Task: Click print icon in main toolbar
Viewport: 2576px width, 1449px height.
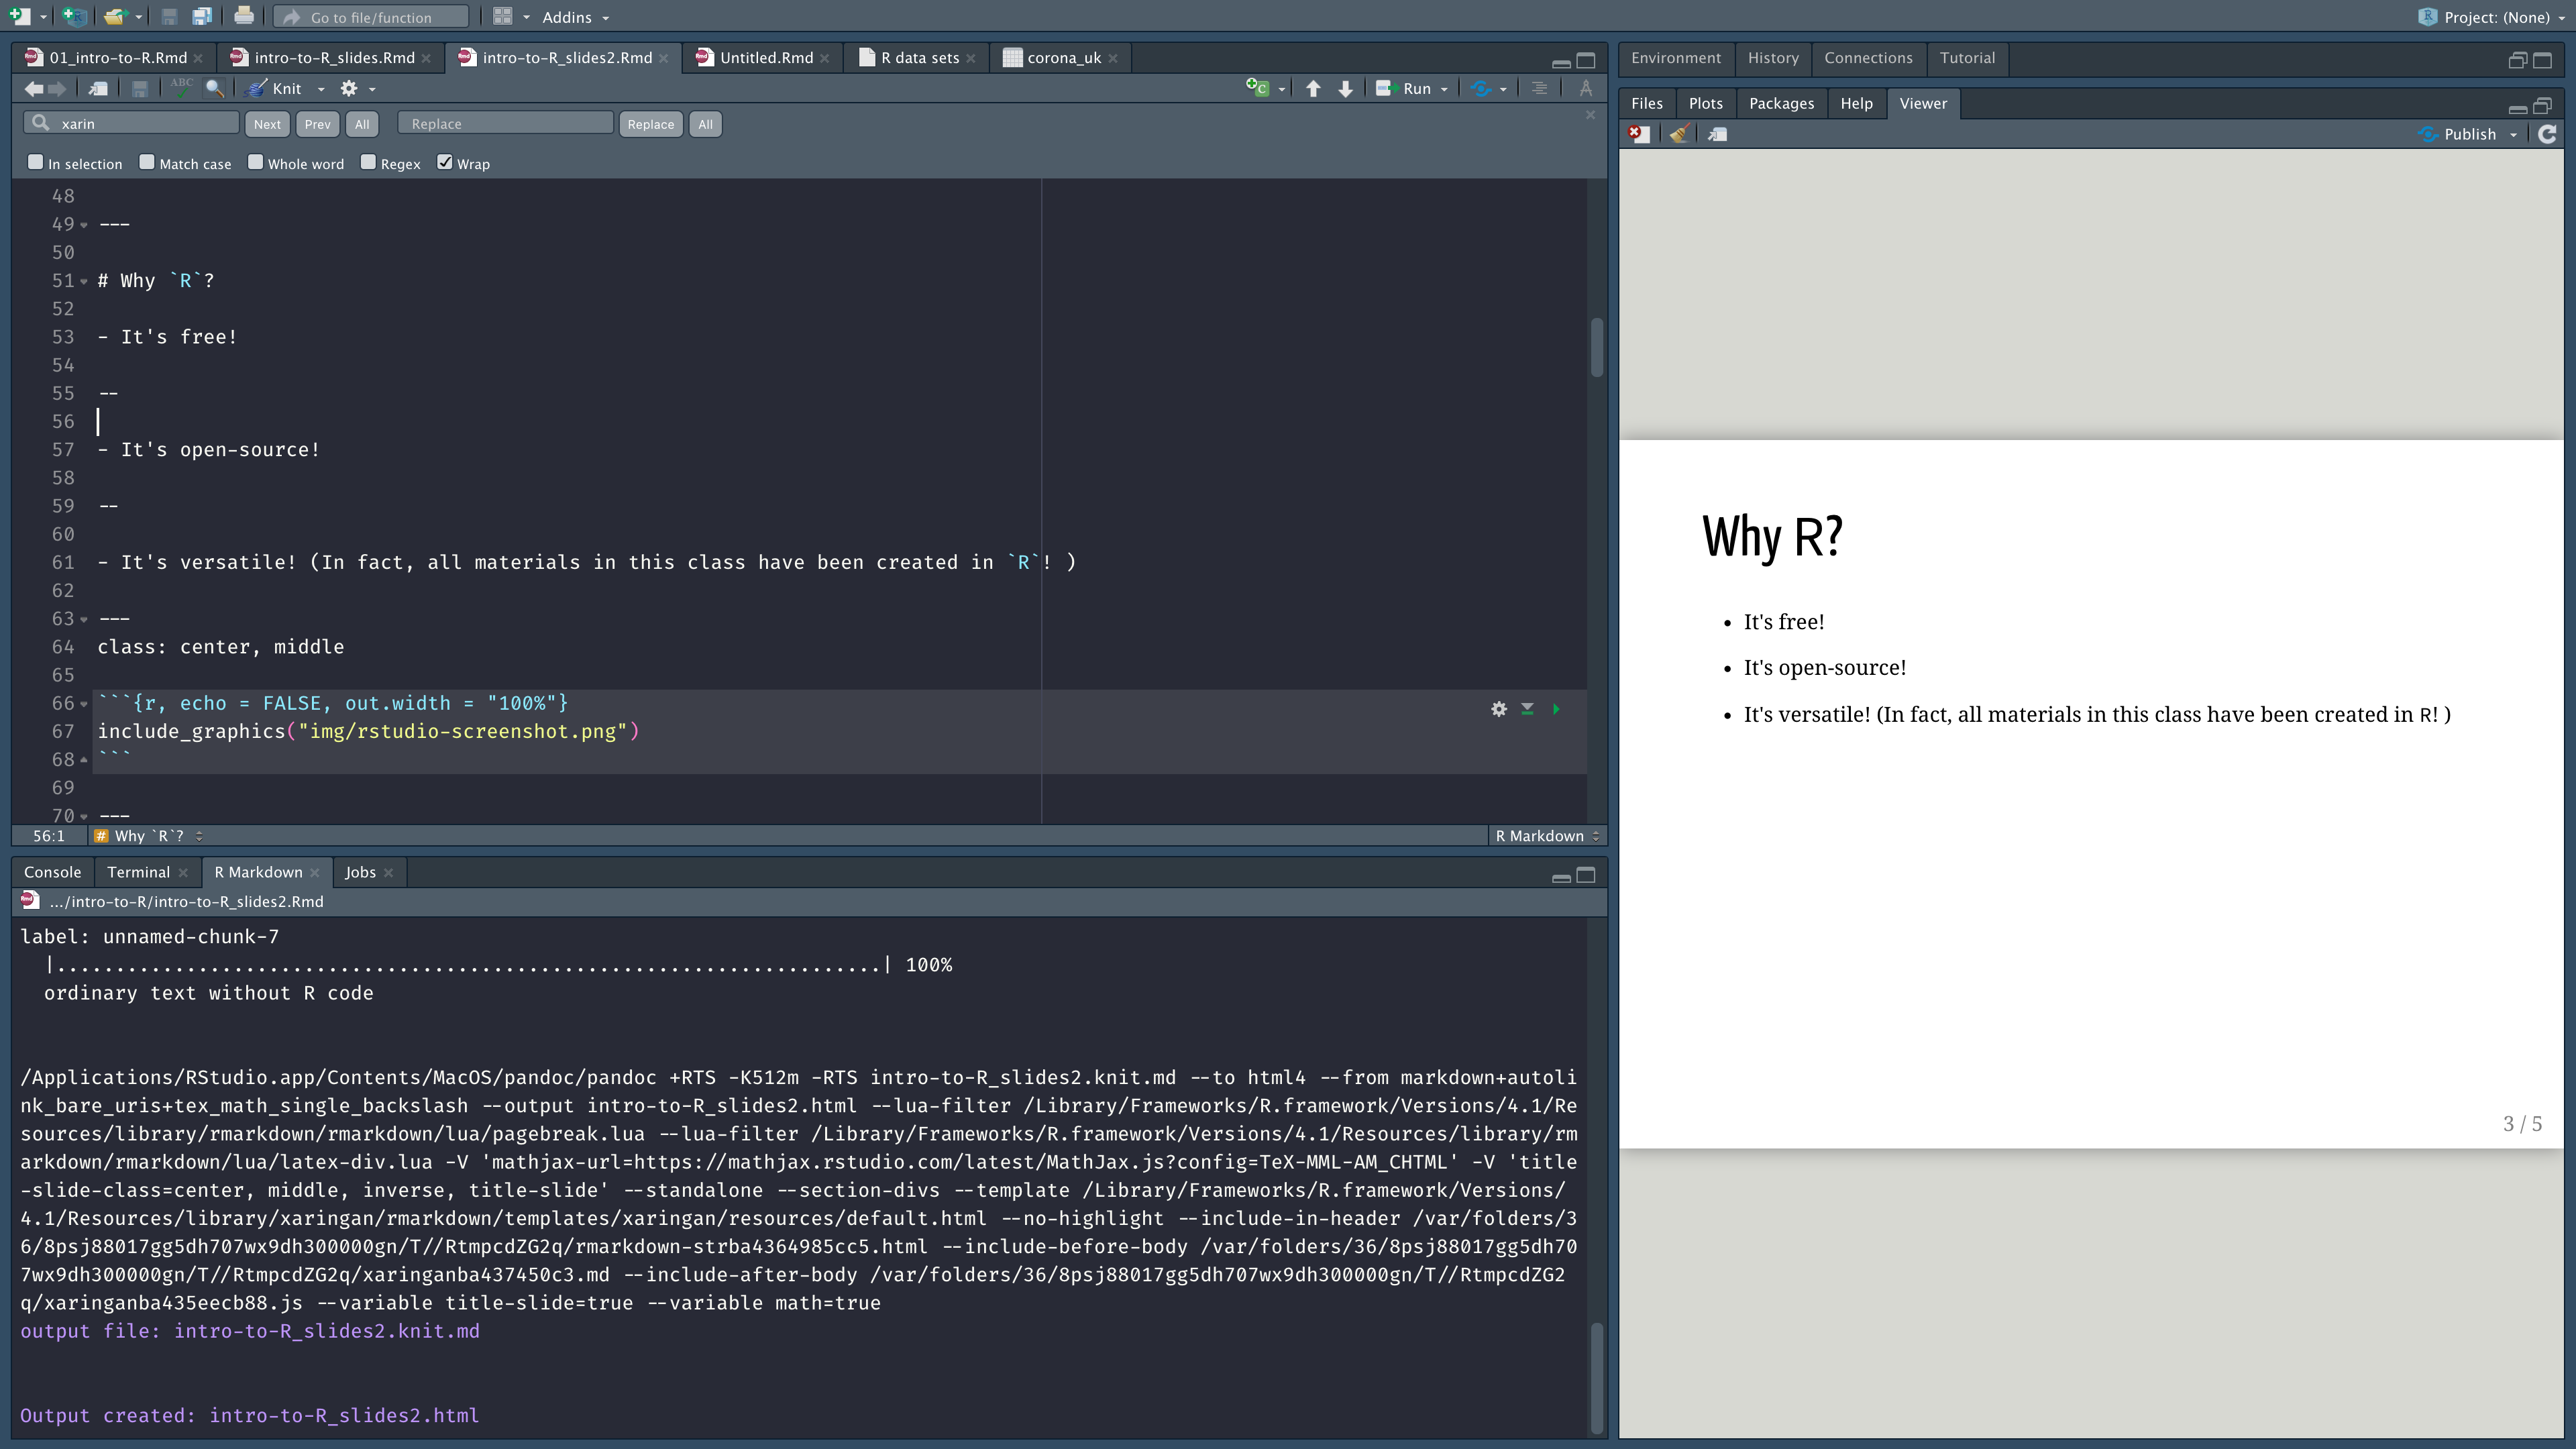Action: (243, 17)
